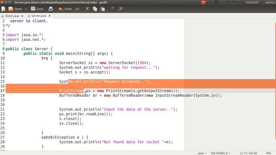Image resolution: width=276 pixels, height=155 pixels.
Task: Open the 10:08 AM clock menu
Action: 252,3
